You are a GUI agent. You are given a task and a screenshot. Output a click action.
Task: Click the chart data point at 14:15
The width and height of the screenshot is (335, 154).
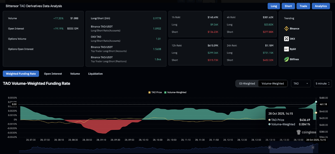click(x=316, y=102)
